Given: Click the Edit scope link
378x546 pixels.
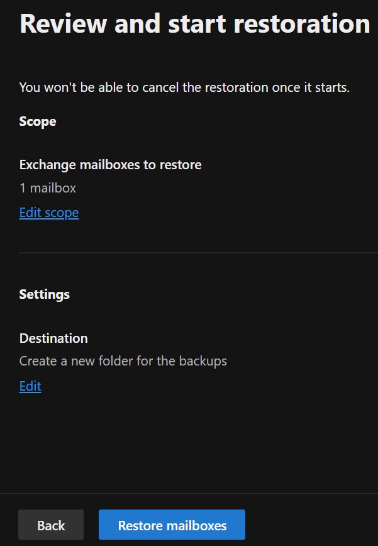Looking at the screenshot, I should [x=49, y=213].
